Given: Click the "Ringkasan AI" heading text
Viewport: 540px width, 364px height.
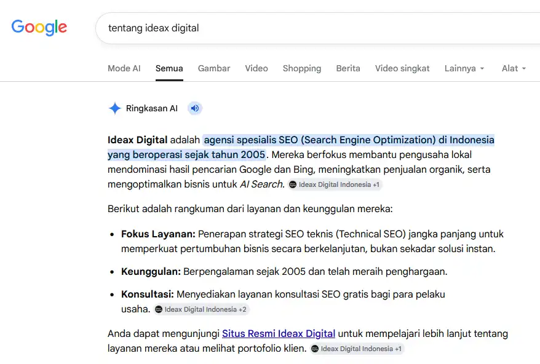Looking at the screenshot, I should coord(152,108).
